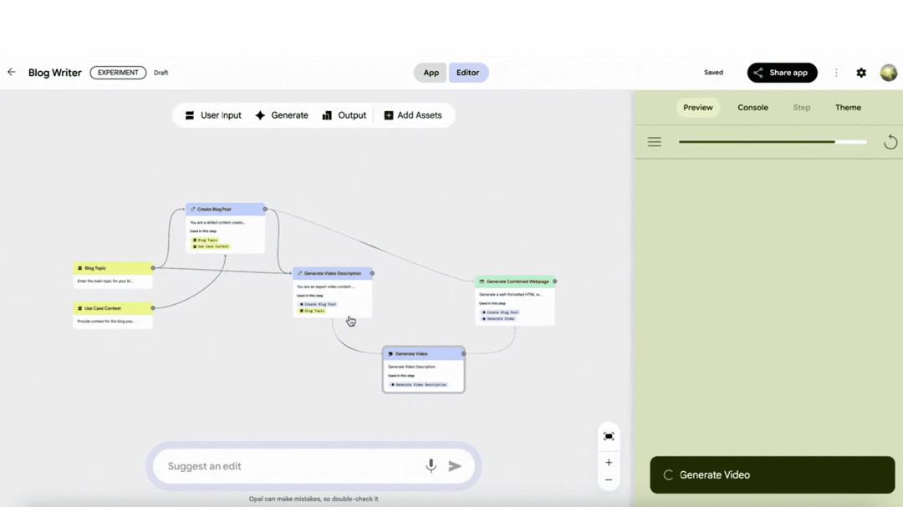Open the Theme tab
Screen dimensions: 903x507
pos(849,108)
